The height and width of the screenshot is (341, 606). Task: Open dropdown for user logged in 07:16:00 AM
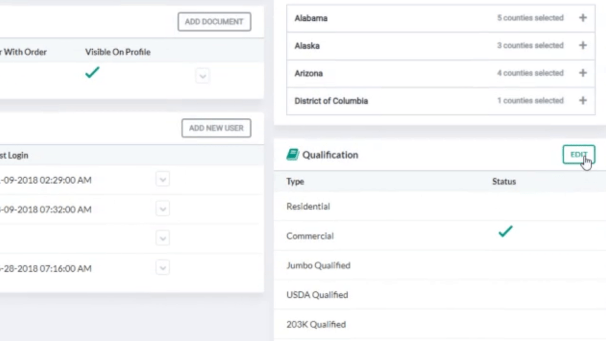point(163,268)
